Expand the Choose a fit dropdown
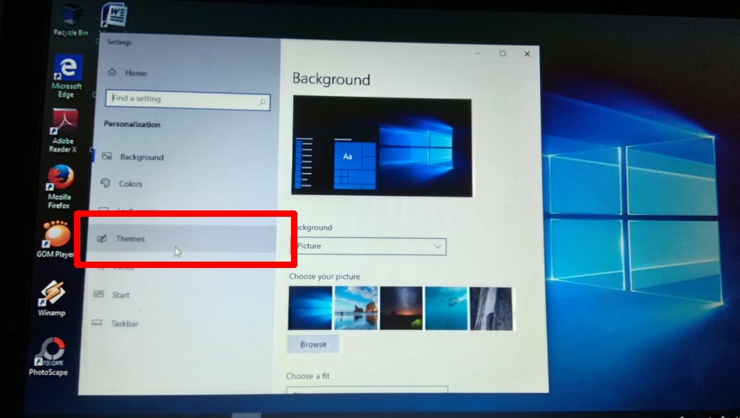 click(x=367, y=392)
